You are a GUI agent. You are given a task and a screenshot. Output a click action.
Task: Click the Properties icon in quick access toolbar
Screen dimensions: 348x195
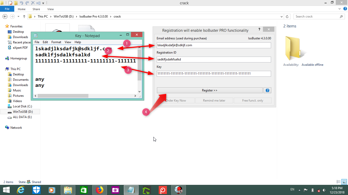point(10,3)
